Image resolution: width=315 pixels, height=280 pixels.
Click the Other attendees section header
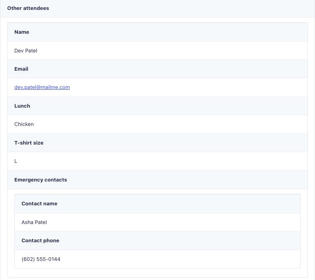click(x=28, y=8)
